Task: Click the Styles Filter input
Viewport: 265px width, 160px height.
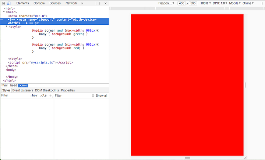Action: (x=15, y=95)
